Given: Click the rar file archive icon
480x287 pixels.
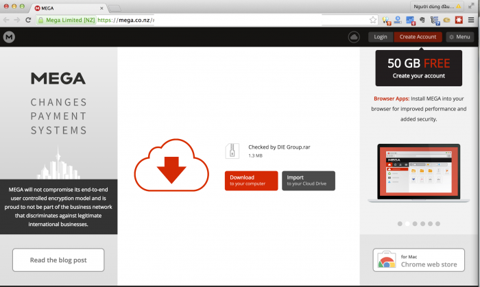Looking at the screenshot, I should [232, 151].
